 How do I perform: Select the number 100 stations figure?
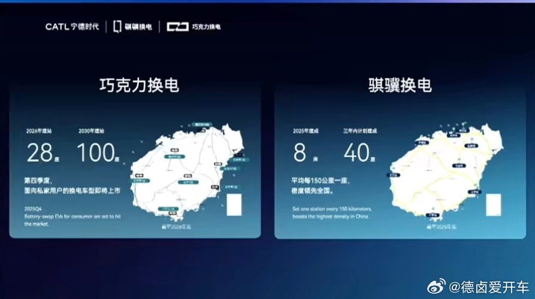point(96,152)
